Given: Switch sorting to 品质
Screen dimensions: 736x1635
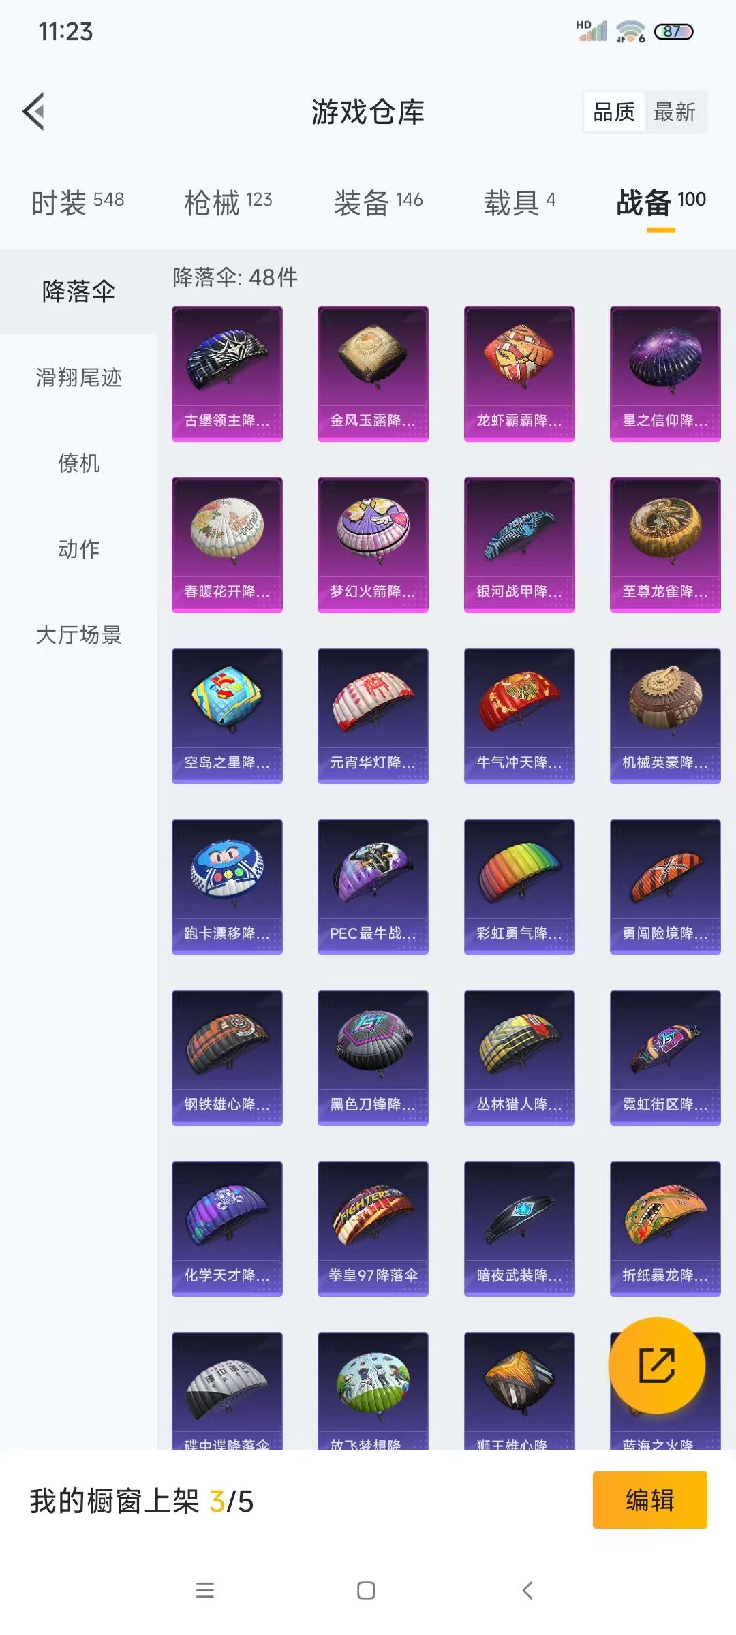Looking at the screenshot, I should click(614, 112).
